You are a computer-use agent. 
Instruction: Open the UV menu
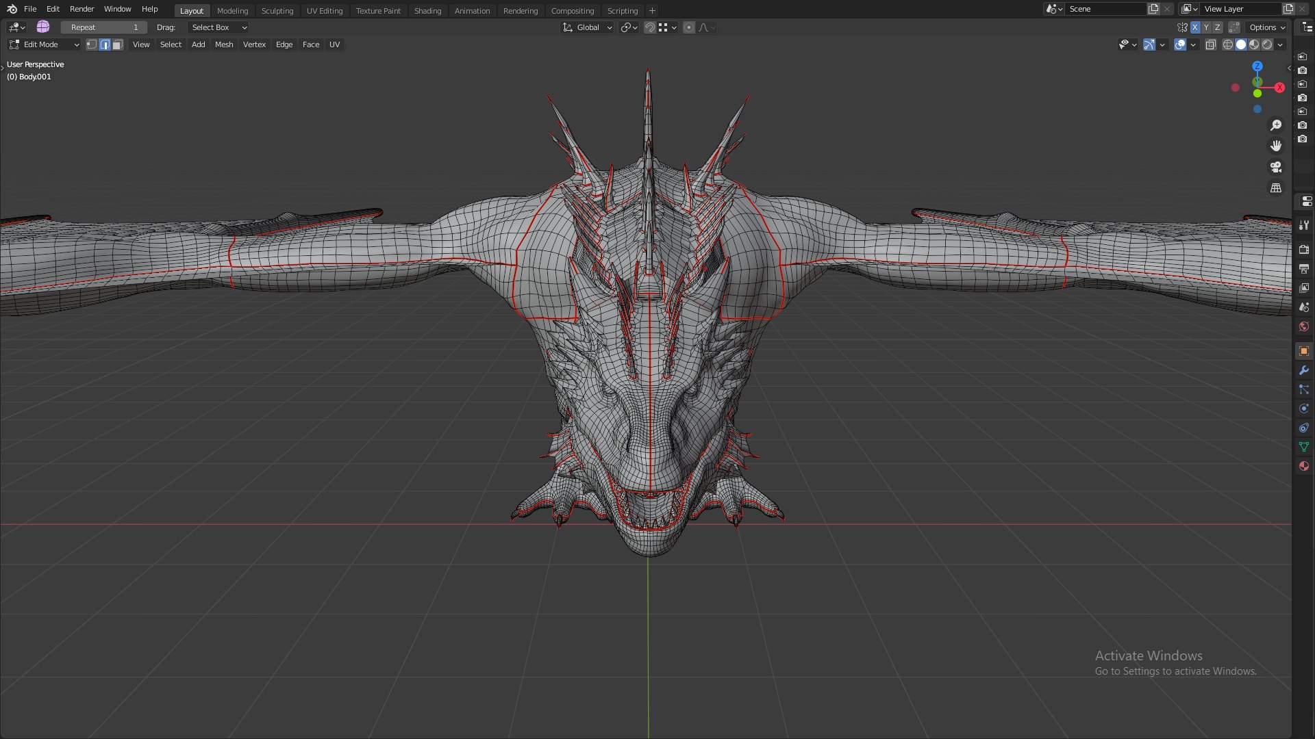coord(334,44)
